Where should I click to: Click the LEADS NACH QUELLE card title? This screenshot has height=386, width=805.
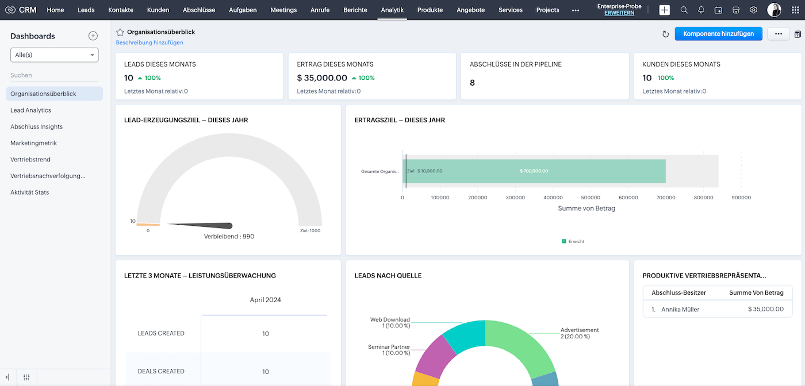click(x=388, y=276)
